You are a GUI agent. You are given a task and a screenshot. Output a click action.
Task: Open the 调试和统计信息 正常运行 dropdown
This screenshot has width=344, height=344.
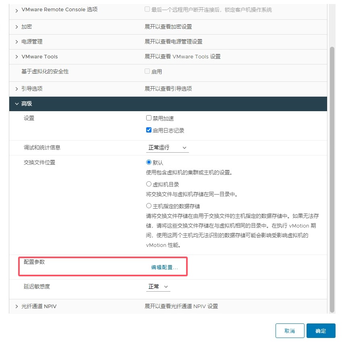click(167, 148)
